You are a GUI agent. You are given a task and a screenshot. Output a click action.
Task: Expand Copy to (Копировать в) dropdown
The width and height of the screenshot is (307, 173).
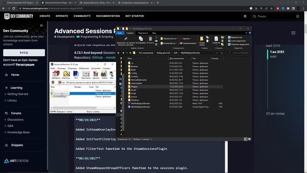168,43
